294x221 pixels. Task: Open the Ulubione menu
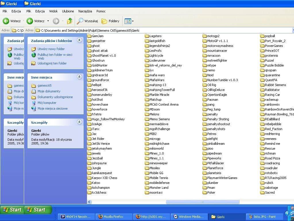point(68,11)
